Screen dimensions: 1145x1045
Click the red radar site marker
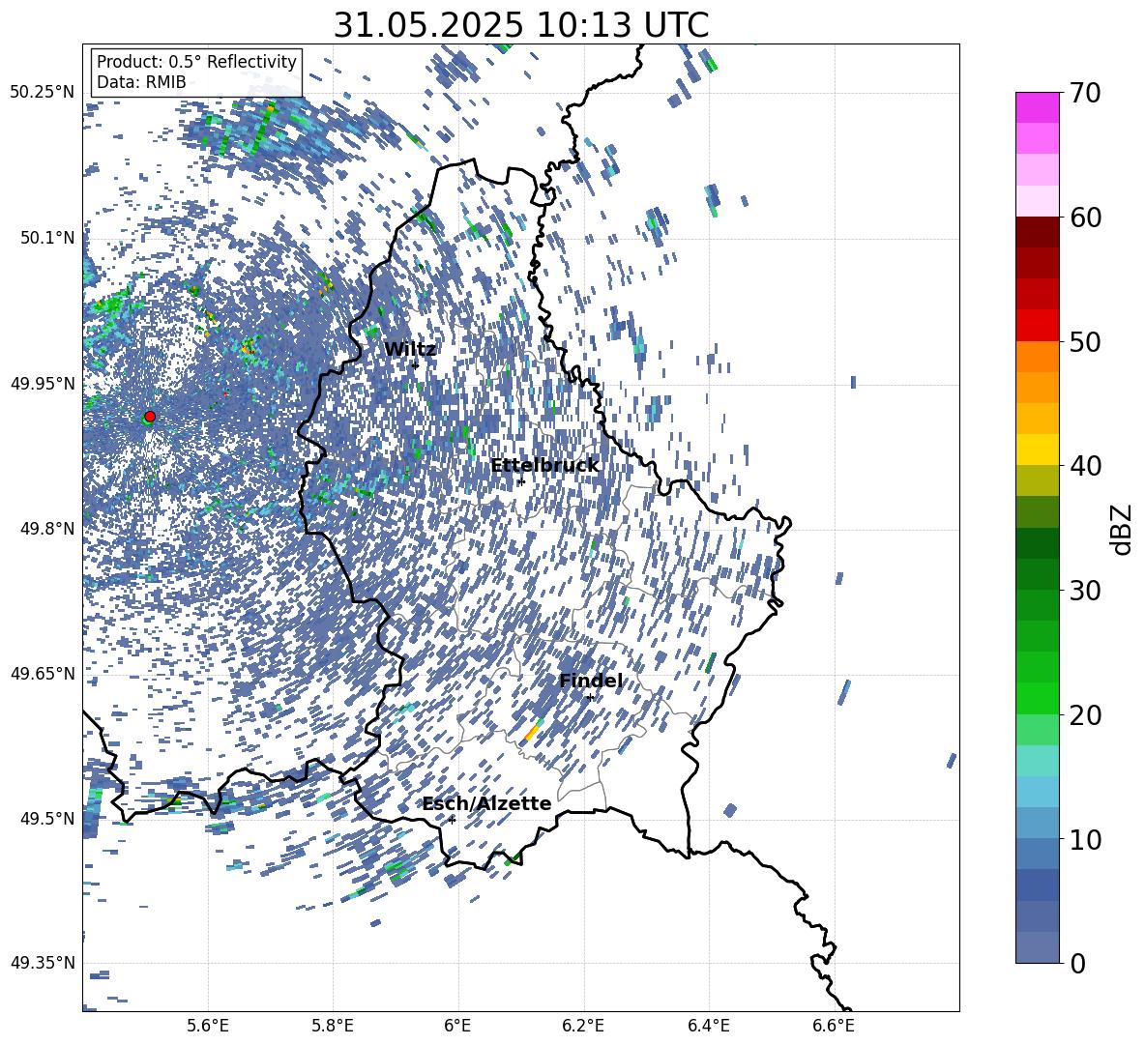point(150,417)
